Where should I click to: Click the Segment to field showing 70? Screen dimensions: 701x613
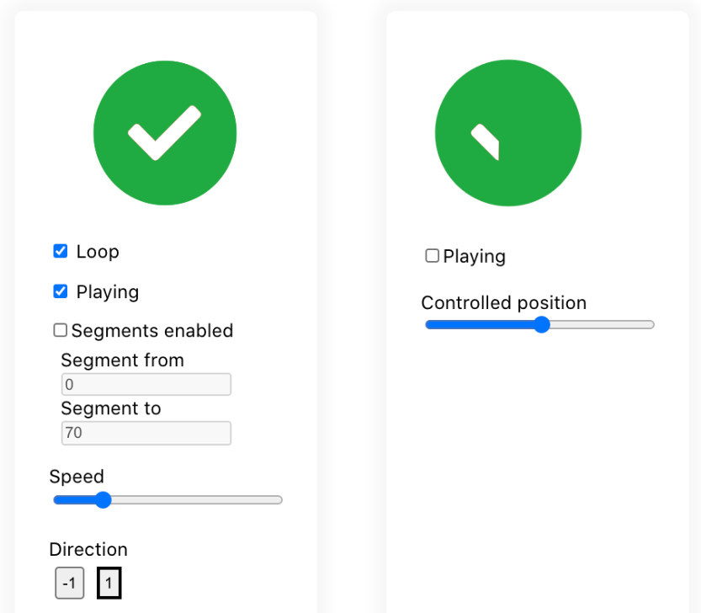146,434
